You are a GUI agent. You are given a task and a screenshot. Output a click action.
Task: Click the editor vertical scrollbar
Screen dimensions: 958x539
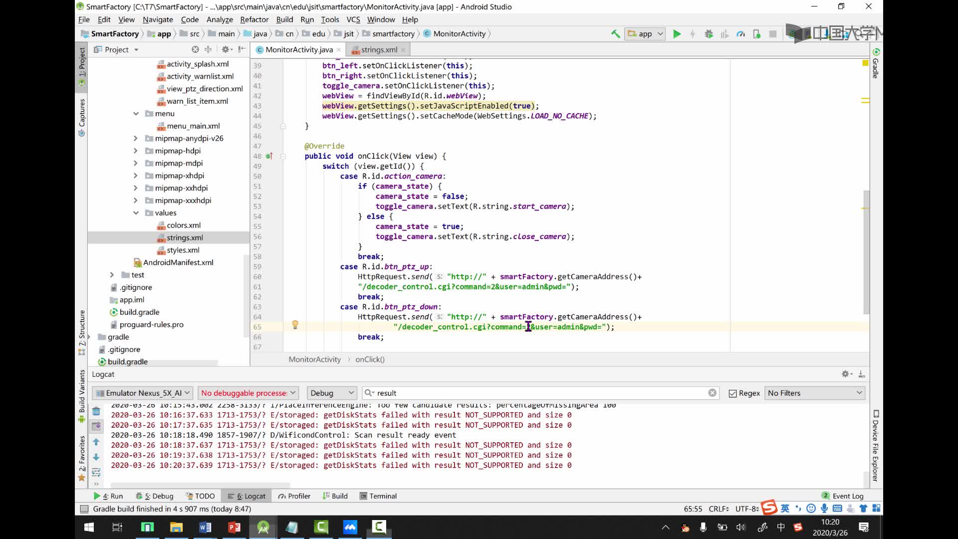(866, 252)
